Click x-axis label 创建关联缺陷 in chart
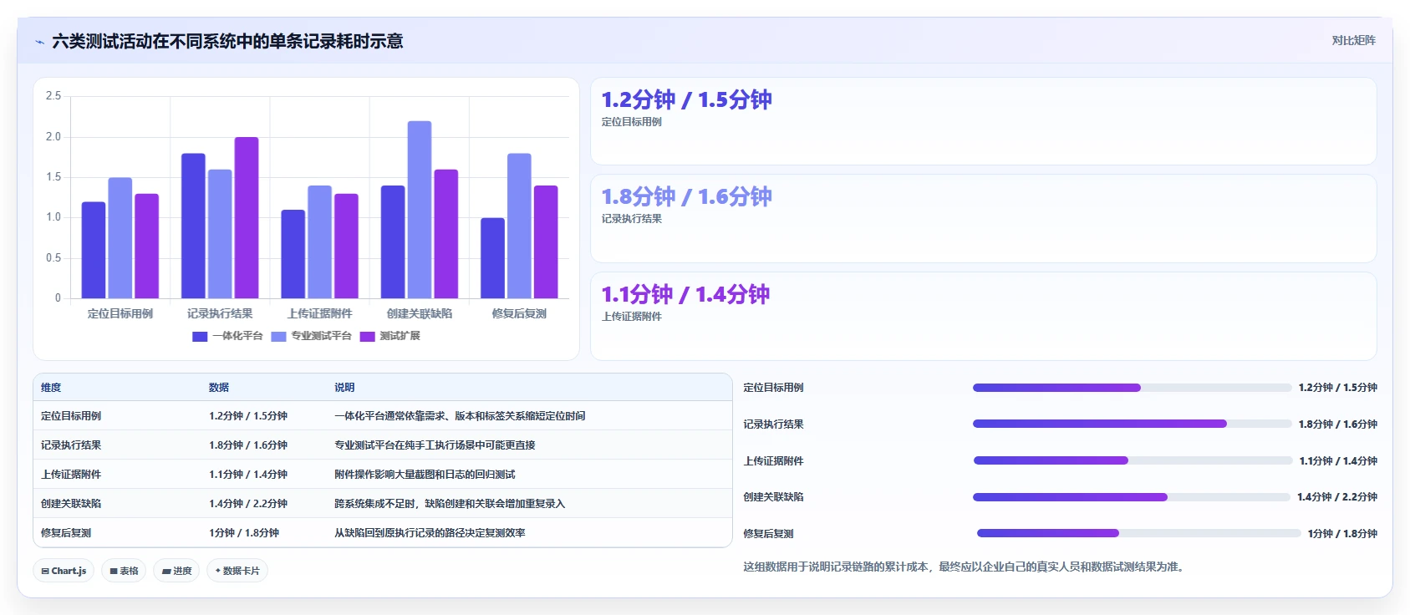 420,313
